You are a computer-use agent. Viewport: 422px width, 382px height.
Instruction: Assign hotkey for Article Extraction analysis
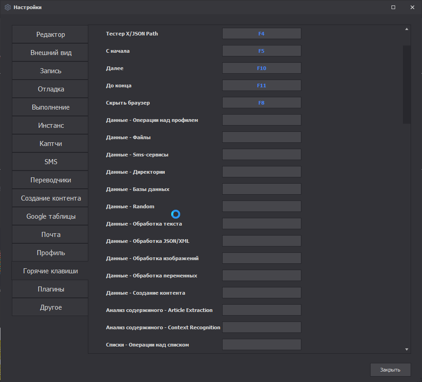[262, 310]
